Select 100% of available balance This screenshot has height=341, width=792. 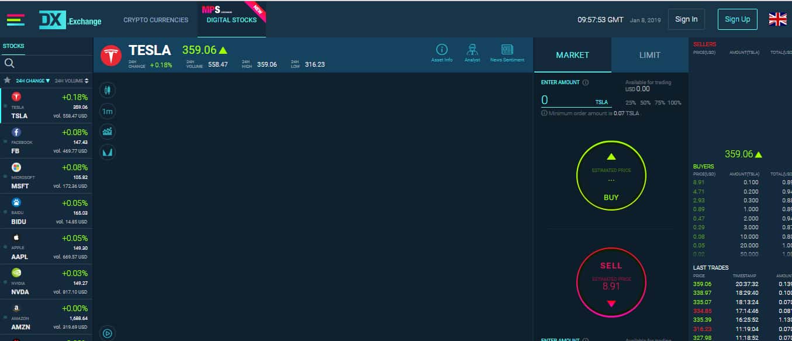[x=675, y=103]
